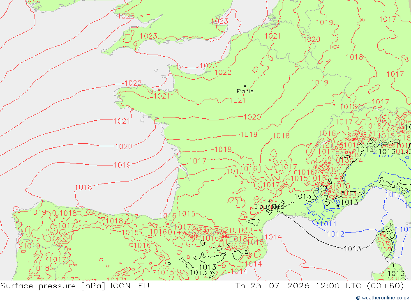This screenshot has width=411, height=301.
Task: Click the 1018 label over the Bay of Biscay
Action: (x=83, y=188)
